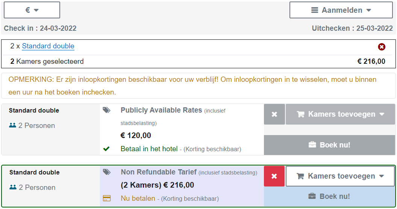Click the Betaal in het hotel payment option
397x209 pixels.
click(x=149, y=149)
